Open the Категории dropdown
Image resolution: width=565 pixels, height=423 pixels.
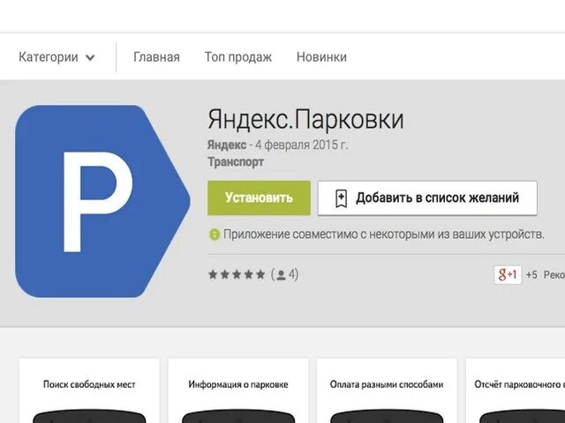56,57
